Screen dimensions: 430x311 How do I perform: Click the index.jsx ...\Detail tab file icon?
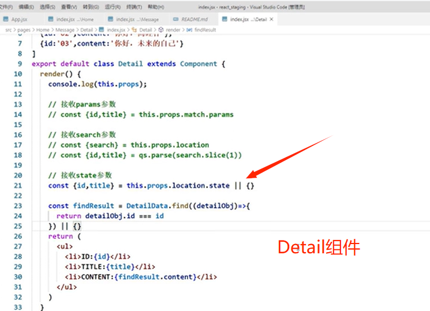[225, 19]
